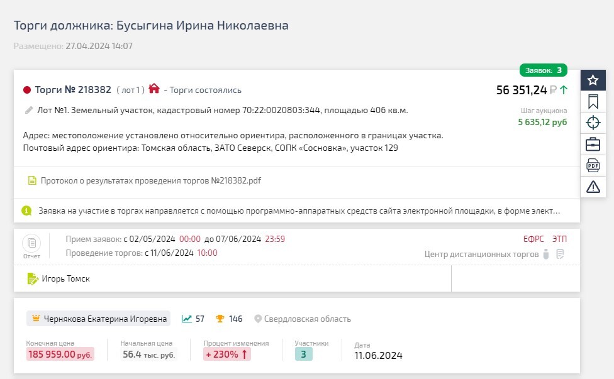Click the debtor heading Бусыгина Ирина Николаевна
The height and width of the screenshot is (379, 614).
[x=203, y=25]
